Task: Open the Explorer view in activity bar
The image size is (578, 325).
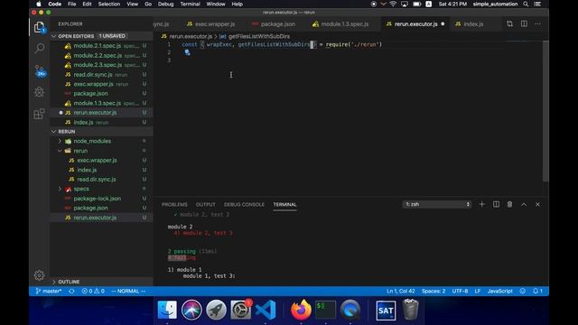Action: click(x=39, y=27)
